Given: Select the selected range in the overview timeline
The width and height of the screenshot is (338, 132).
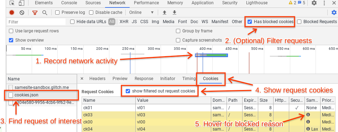Looking at the screenshot, I should click(211, 56).
